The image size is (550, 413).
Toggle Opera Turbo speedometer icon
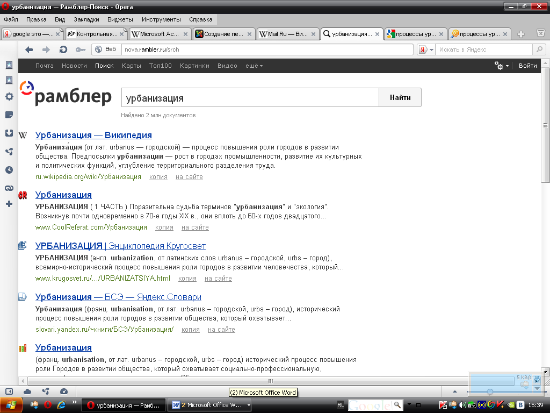click(64, 391)
